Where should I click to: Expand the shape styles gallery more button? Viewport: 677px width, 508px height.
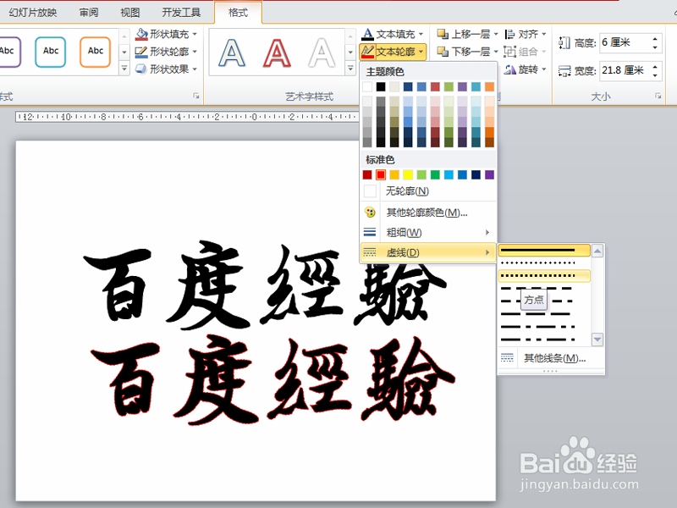pos(124,69)
